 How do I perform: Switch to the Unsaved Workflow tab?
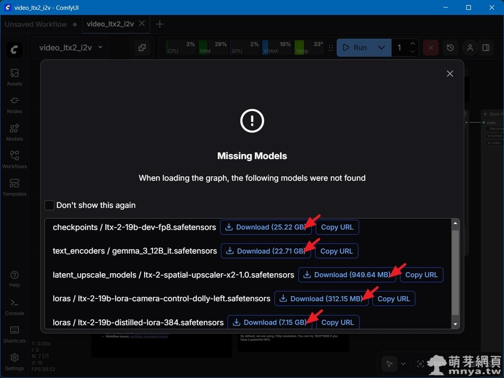pyautogui.click(x=36, y=24)
